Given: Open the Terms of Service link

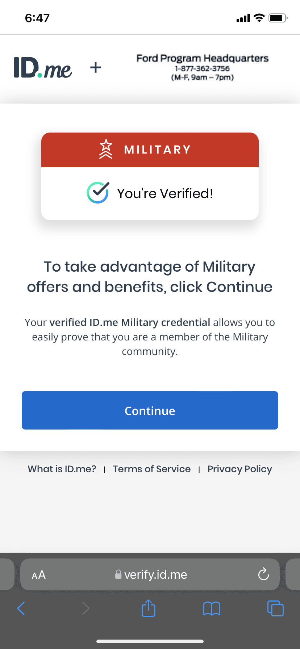Looking at the screenshot, I should tap(152, 469).
